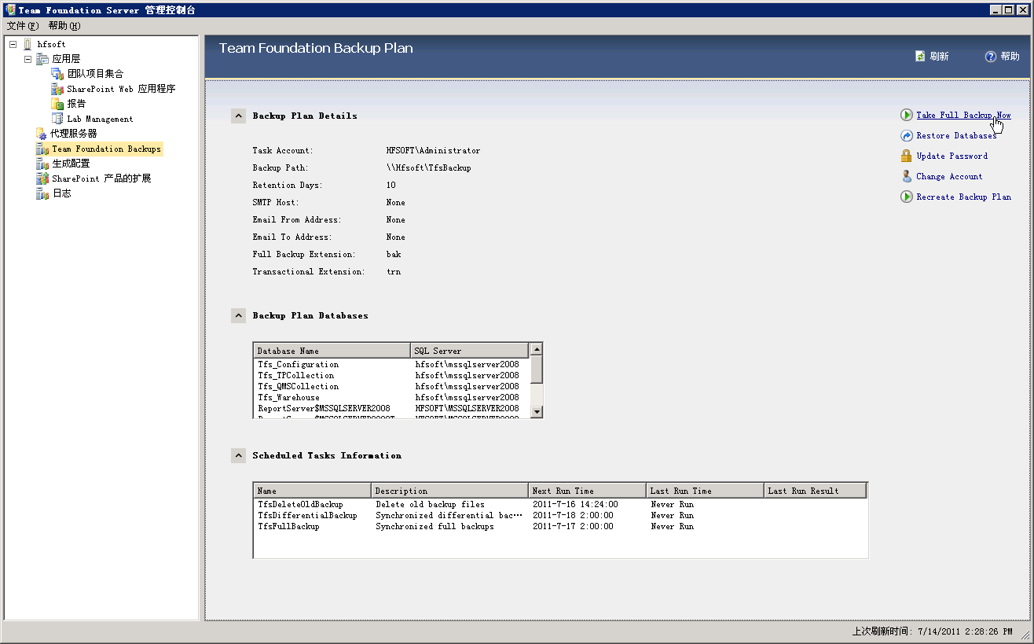
Task: Collapse the hfsoft root tree node
Action: (x=13, y=44)
